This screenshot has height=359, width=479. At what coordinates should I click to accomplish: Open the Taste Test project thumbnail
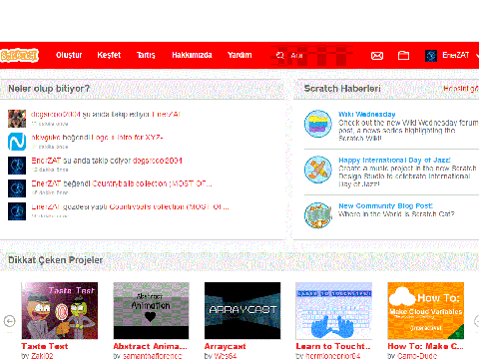(60, 310)
